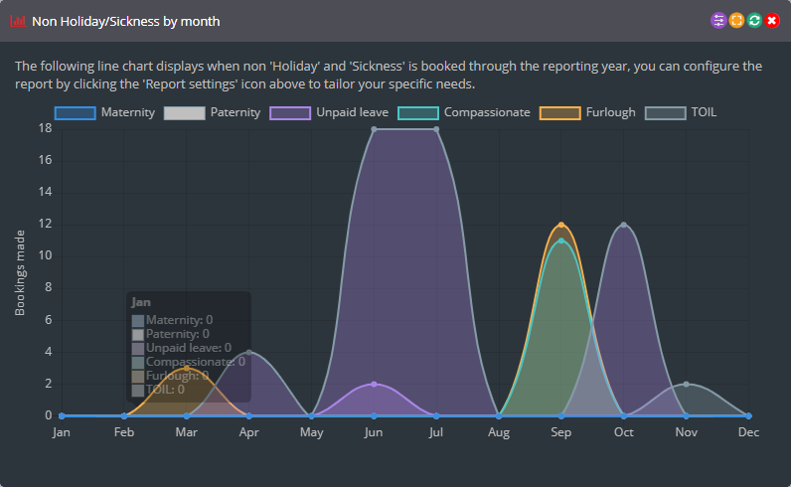This screenshot has width=791, height=487.
Task: Toggle the TOIL legend series
Action: pyautogui.click(x=681, y=112)
